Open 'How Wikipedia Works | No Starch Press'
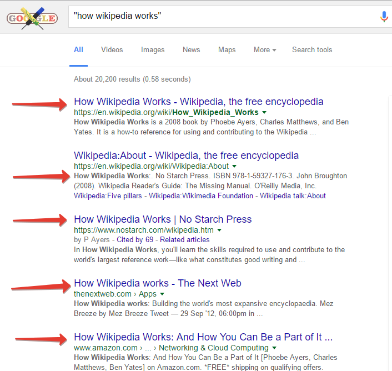The width and height of the screenshot is (392, 371). pyautogui.click(x=163, y=219)
